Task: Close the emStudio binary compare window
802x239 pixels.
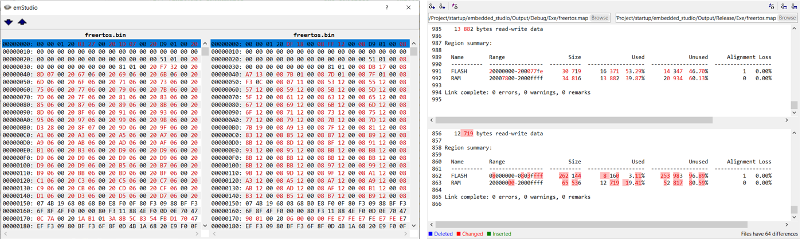Action: pyautogui.click(x=409, y=7)
